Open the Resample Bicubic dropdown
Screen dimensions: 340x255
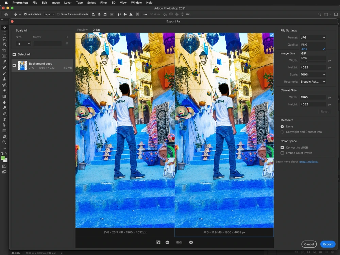(x=313, y=82)
